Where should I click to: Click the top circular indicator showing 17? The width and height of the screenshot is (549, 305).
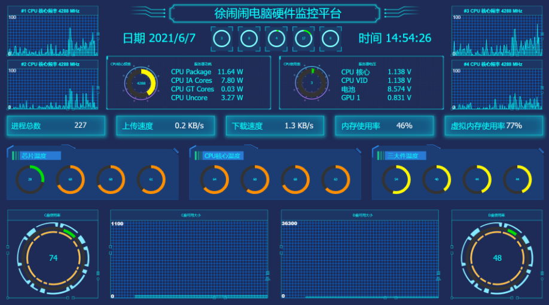[304, 38]
